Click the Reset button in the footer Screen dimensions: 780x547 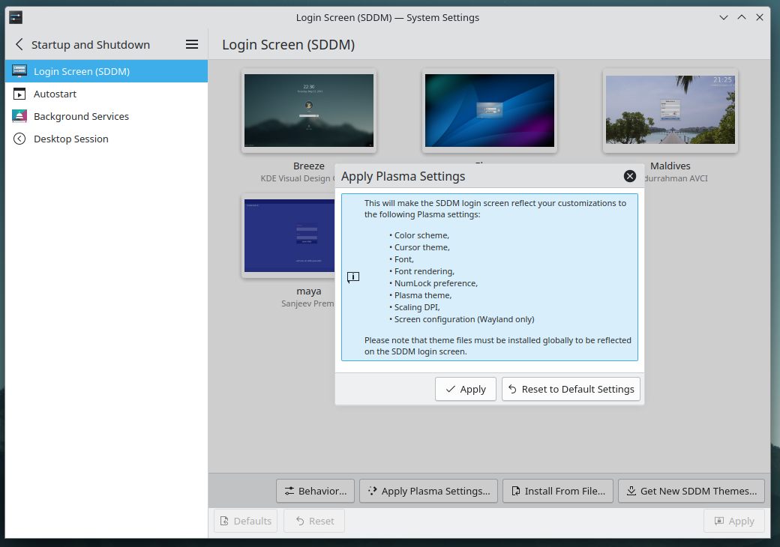click(314, 521)
